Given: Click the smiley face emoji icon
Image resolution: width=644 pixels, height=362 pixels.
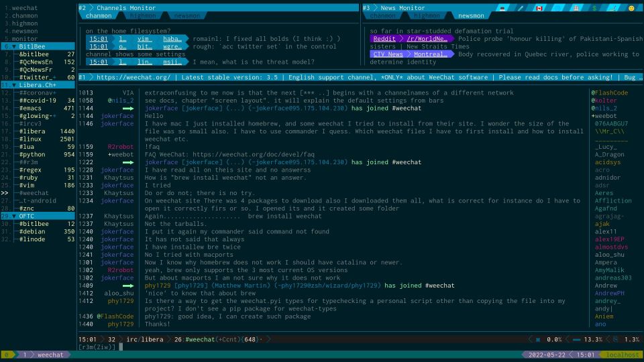Looking at the screenshot, I should point(631,8).
